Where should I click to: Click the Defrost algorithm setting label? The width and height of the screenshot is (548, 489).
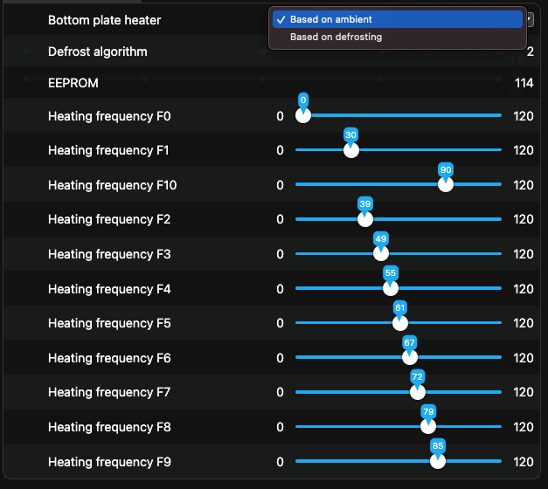(x=98, y=52)
